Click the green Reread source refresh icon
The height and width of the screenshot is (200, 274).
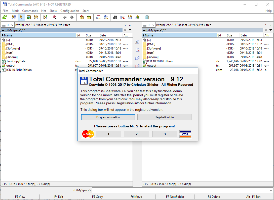pos(5,17)
